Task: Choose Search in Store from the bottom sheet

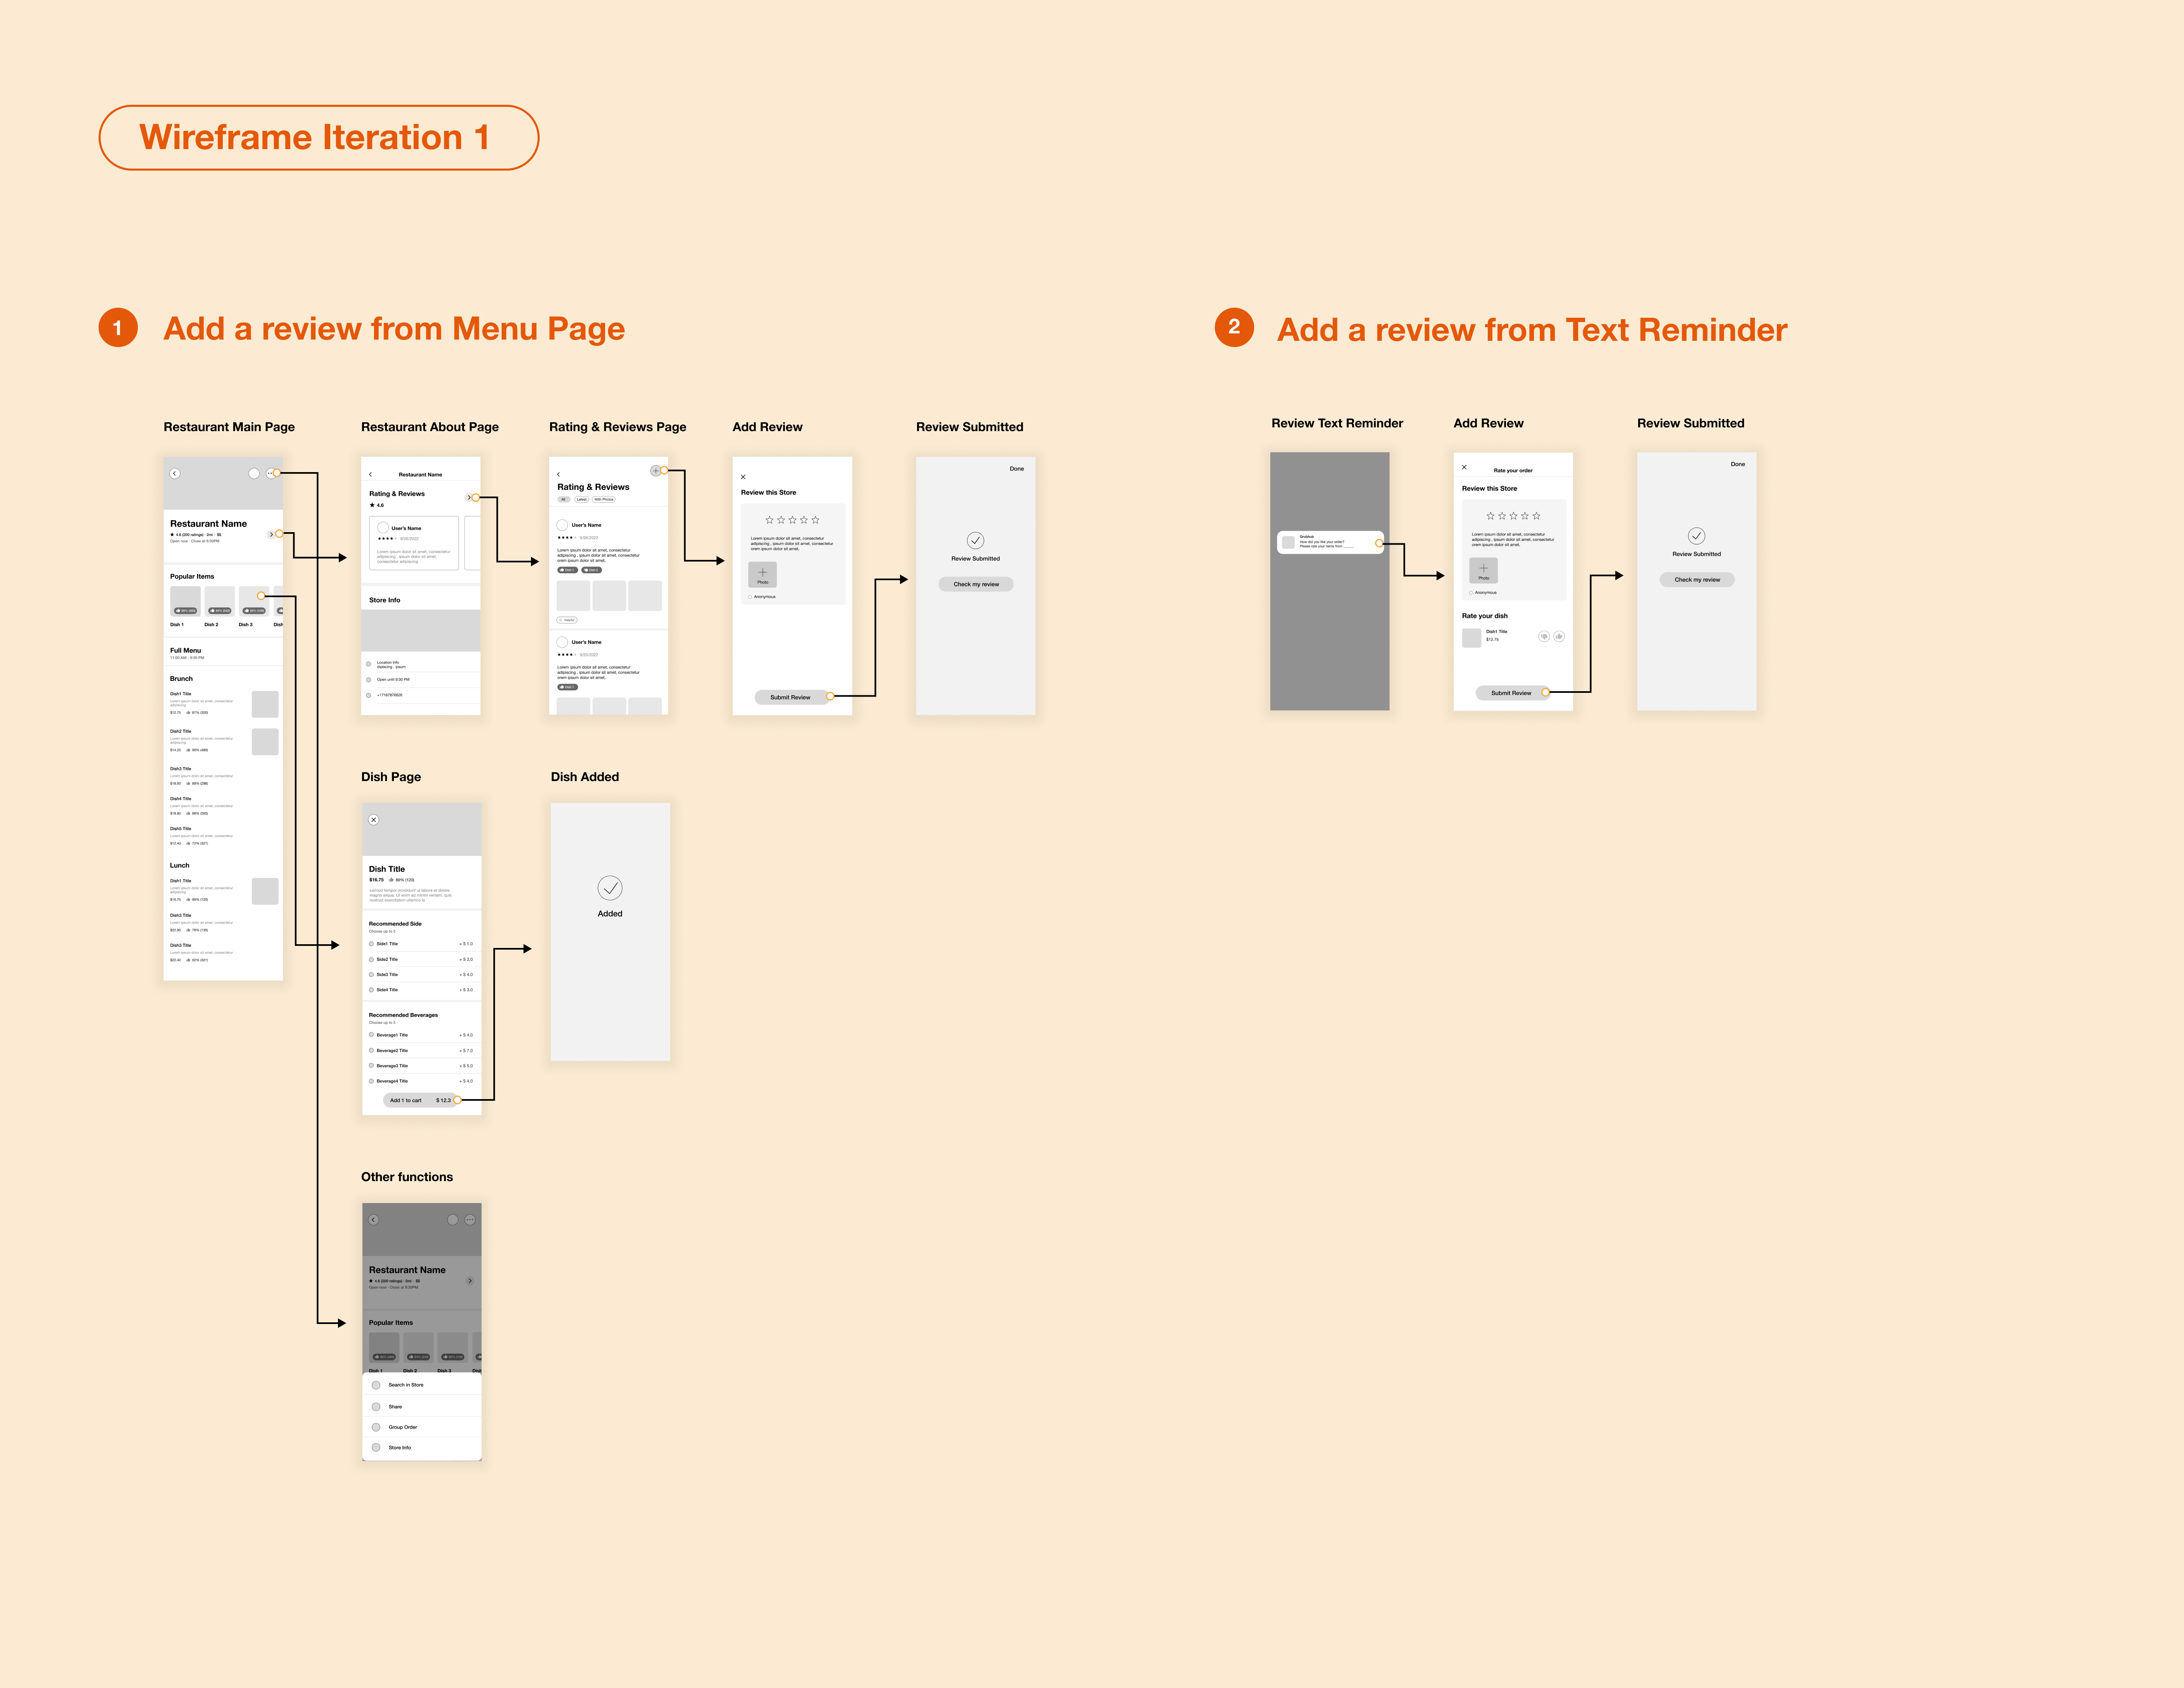Action: pos(405,1385)
